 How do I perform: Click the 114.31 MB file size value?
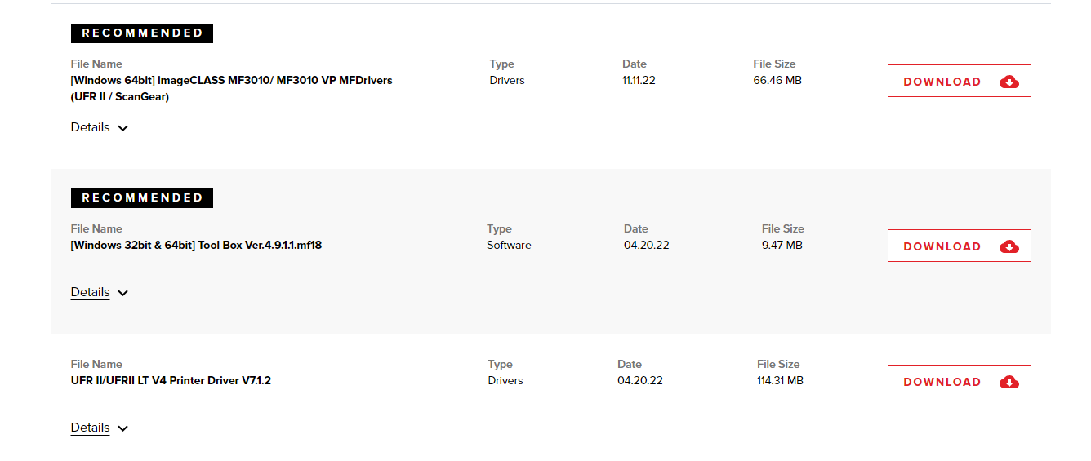[780, 380]
